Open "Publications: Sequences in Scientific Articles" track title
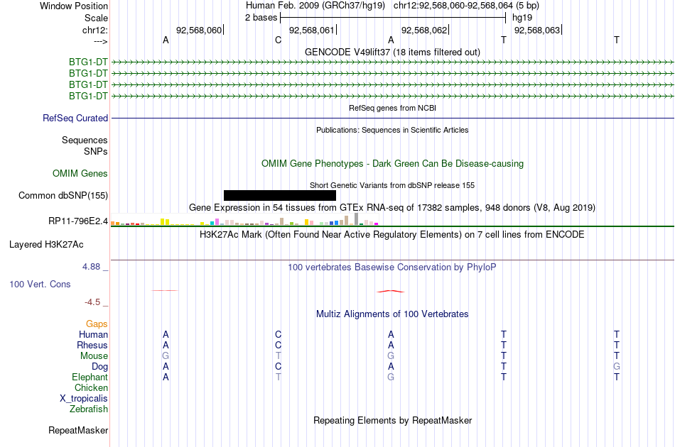Viewport: 675px width, 447px height. tap(393, 130)
